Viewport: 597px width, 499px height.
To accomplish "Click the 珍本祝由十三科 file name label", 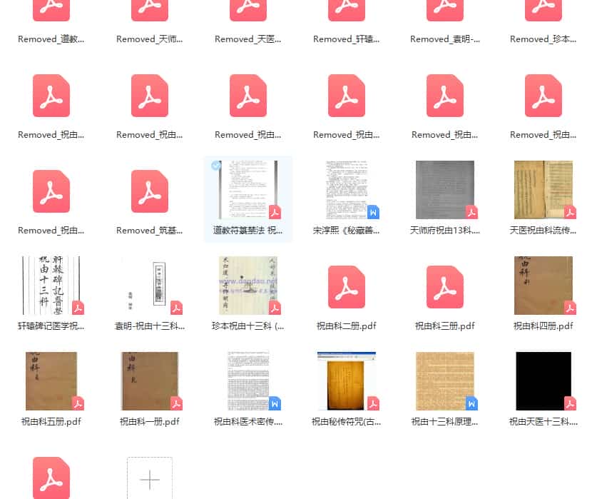I will [248, 326].
